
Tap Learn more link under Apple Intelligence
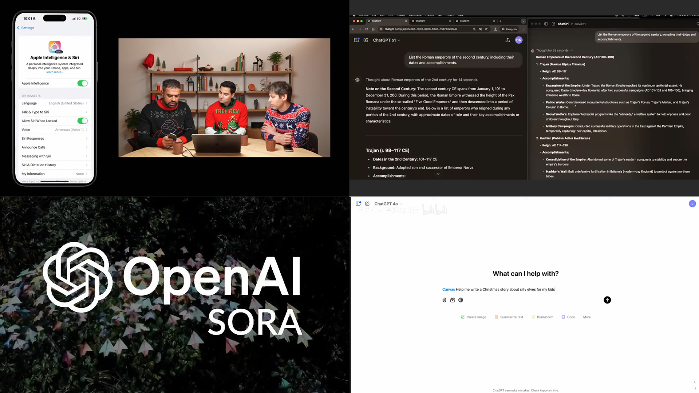pos(54,72)
